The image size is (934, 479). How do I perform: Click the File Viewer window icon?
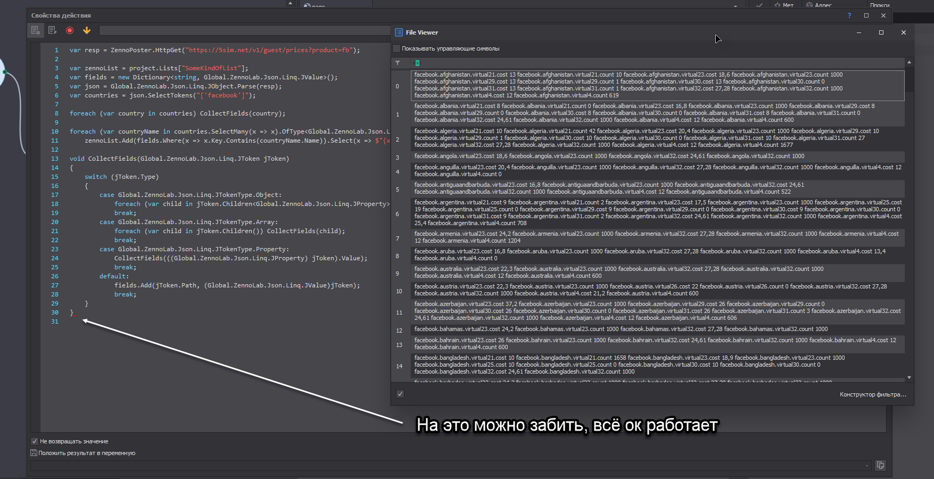399,32
